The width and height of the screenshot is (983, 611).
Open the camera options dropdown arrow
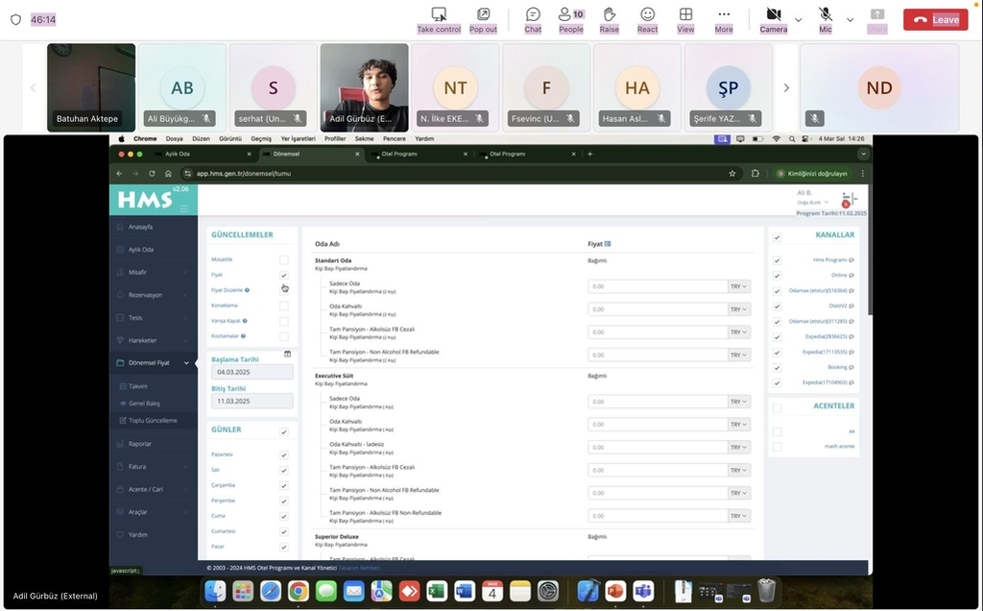coord(799,19)
